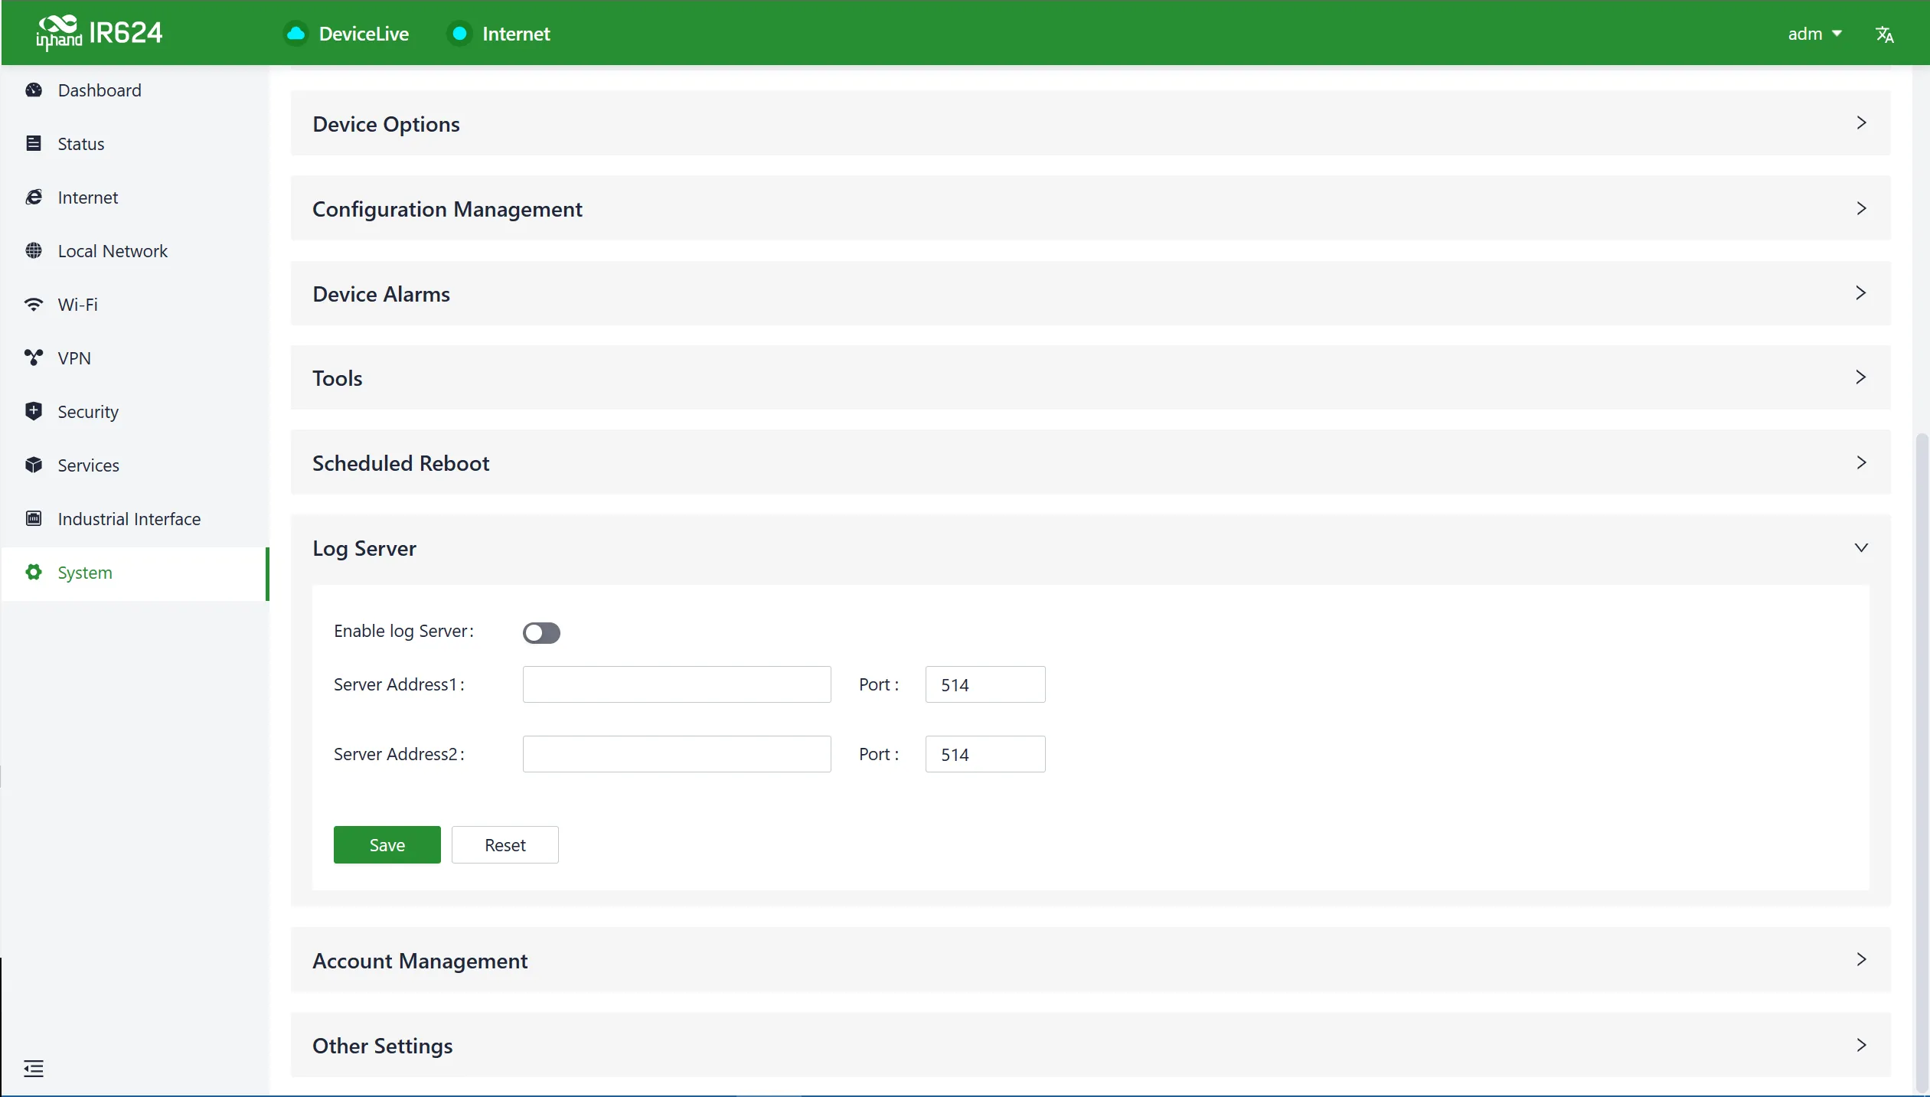Click the VPN nodes icon
The width and height of the screenshot is (1930, 1097).
pos(34,358)
